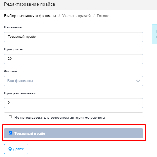This screenshot has width=157, height=157.
Task: Open the 'Все филиалы' dropdown
Action: 73,81
